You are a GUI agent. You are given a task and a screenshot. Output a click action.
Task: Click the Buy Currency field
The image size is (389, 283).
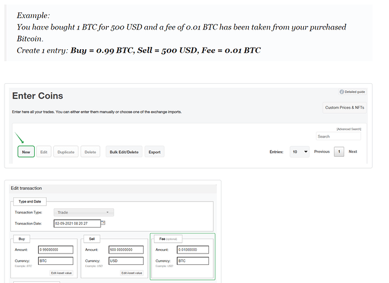tap(56, 261)
